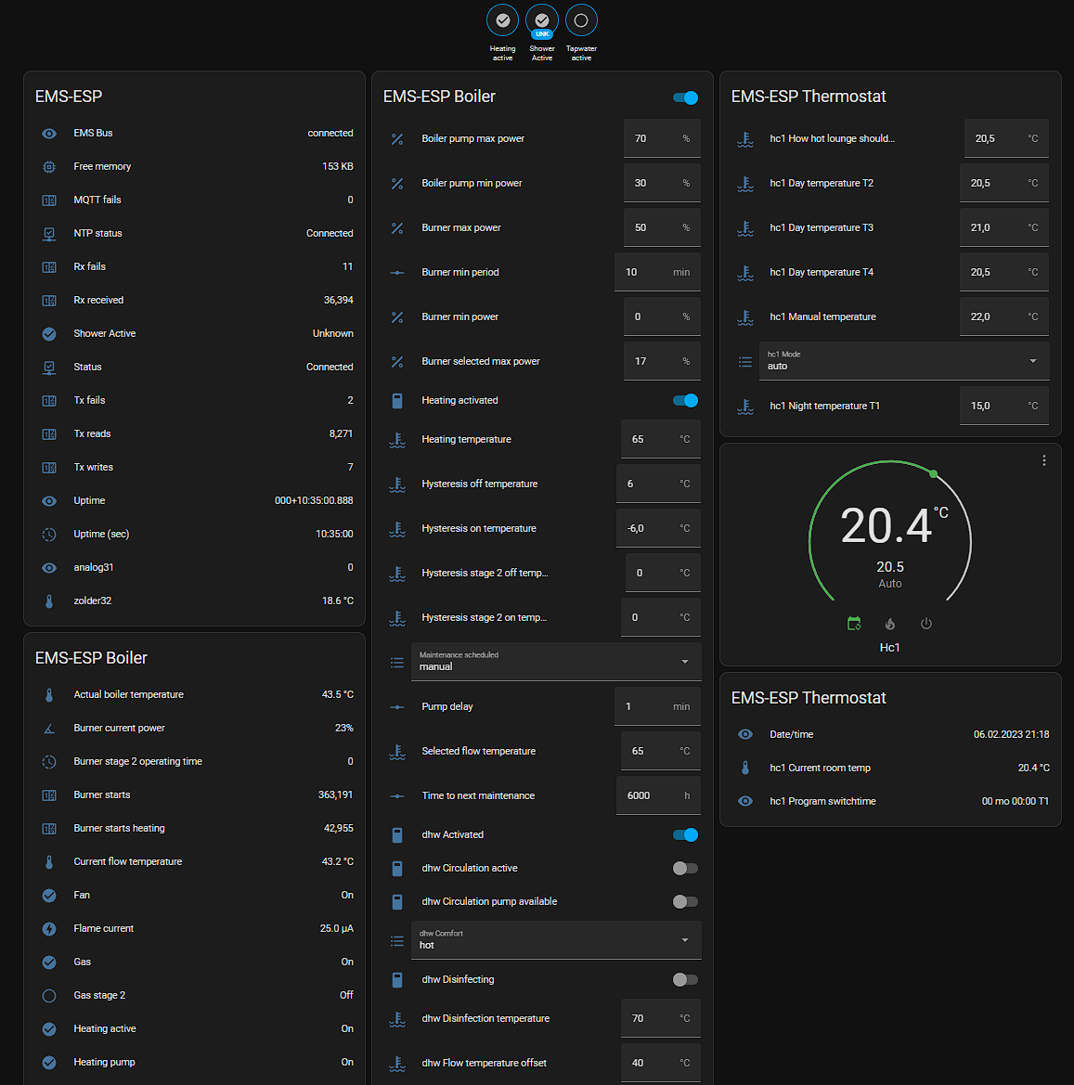The width and height of the screenshot is (1074, 1085).
Task: Click the thermometer icon beside Heating temperature
Action: (397, 439)
